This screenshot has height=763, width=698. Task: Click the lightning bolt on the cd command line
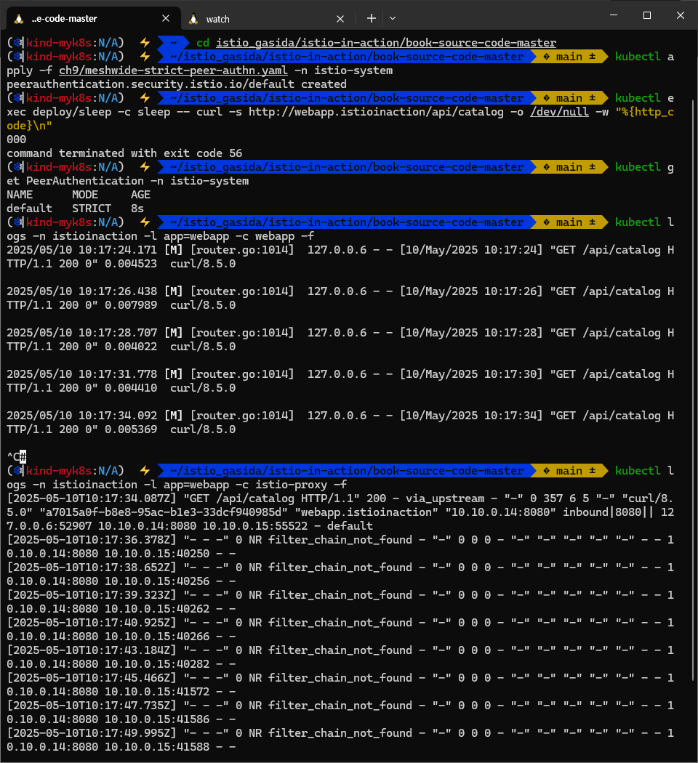pyautogui.click(x=145, y=43)
